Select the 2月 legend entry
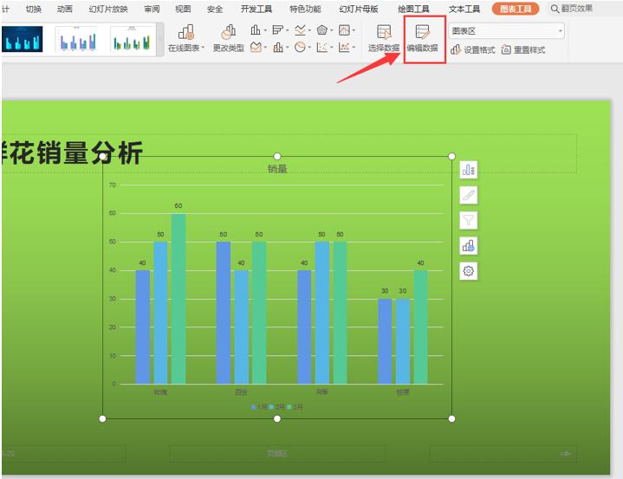Viewport: 623px width, 479px height. coord(277,407)
